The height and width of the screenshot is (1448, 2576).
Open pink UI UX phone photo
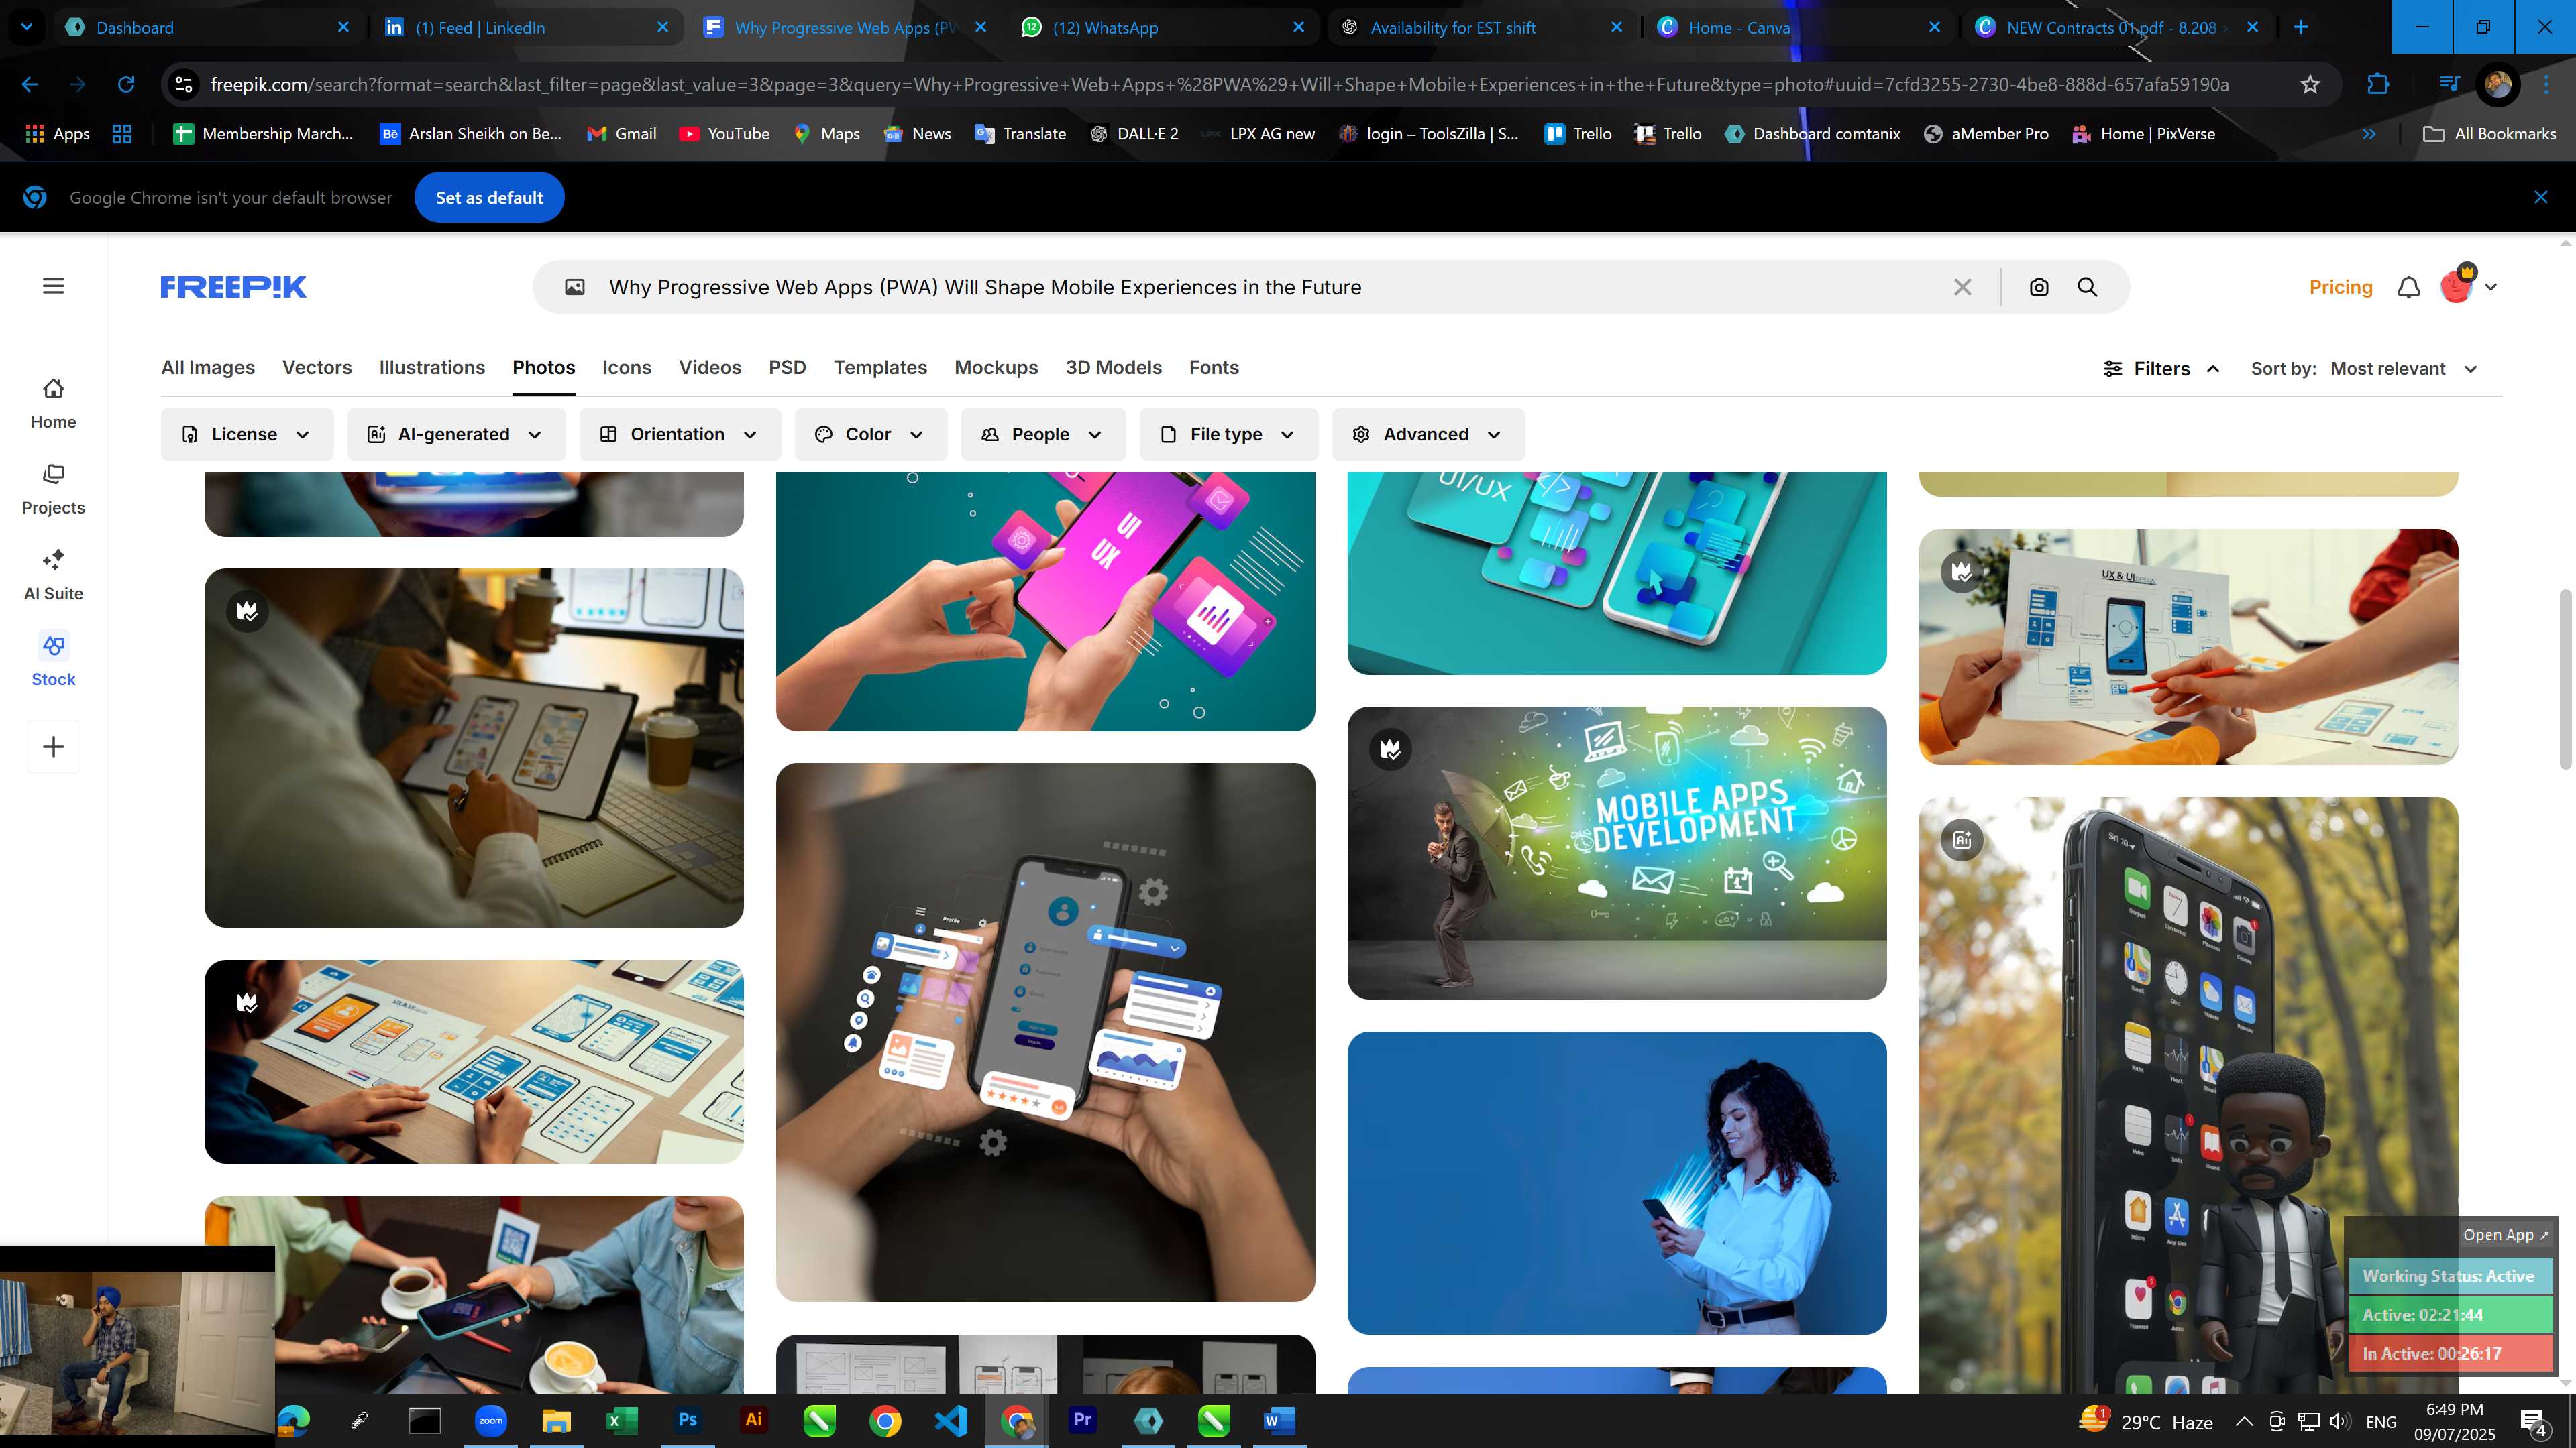1045,601
